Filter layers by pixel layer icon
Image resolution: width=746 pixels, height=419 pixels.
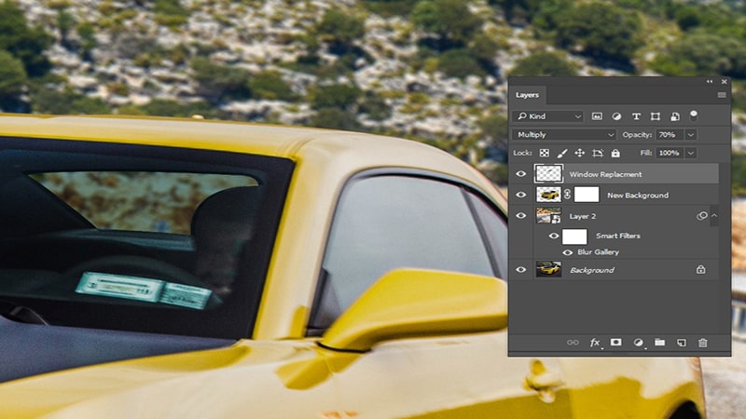coord(597,116)
